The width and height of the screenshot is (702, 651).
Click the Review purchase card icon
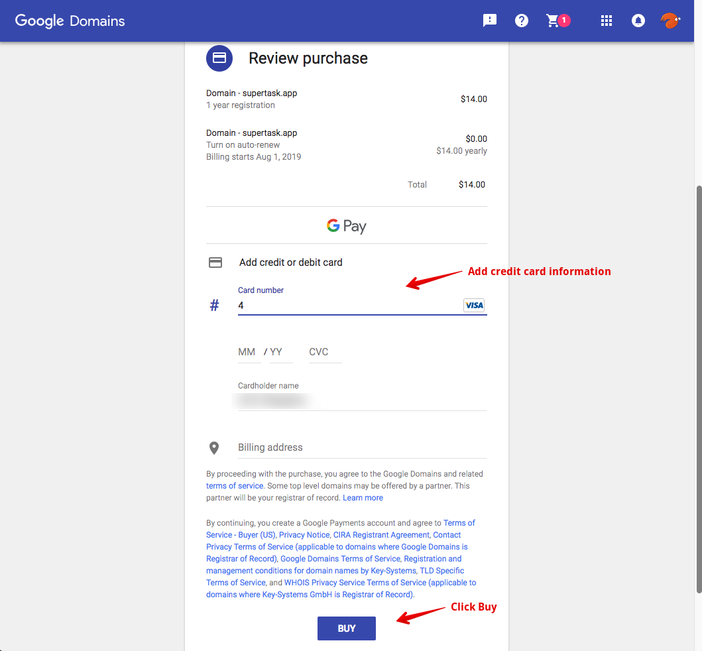pyautogui.click(x=219, y=58)
